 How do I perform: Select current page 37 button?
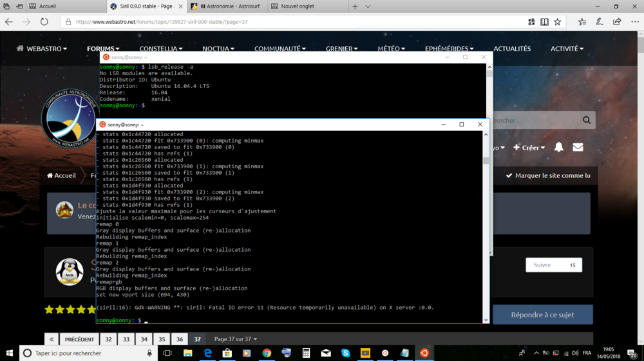click(x=198, y=339)
